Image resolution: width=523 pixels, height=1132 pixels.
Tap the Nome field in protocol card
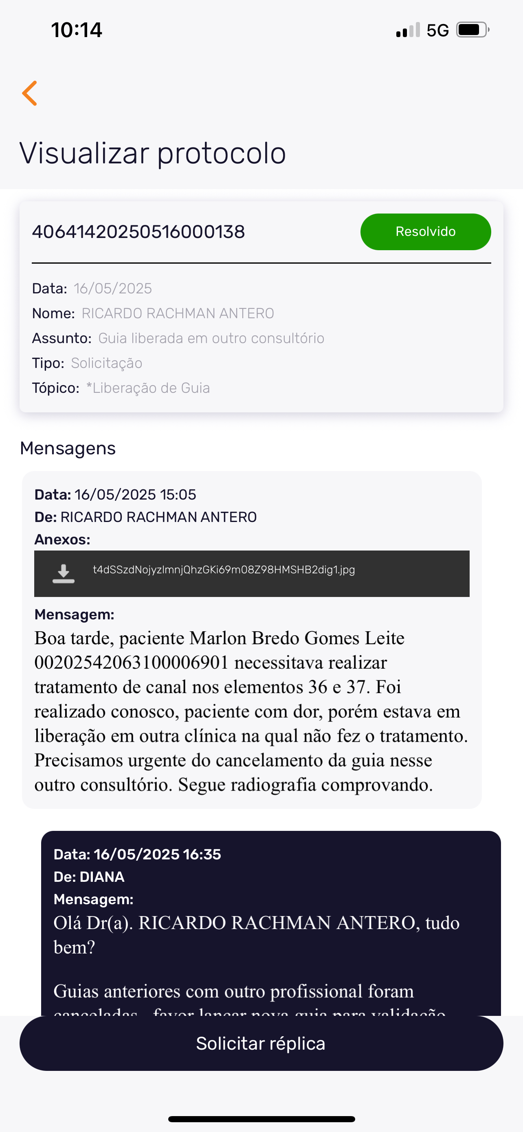pyautogui.click(x=153, y=313)
